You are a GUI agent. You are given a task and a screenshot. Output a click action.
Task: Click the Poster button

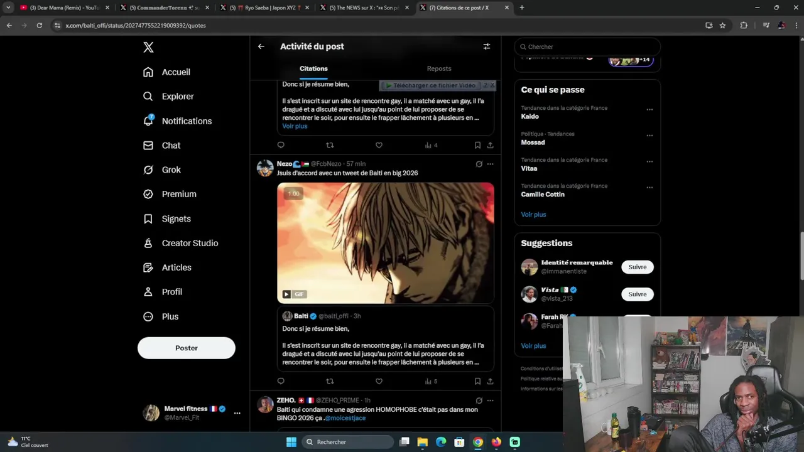coord(187,348)
